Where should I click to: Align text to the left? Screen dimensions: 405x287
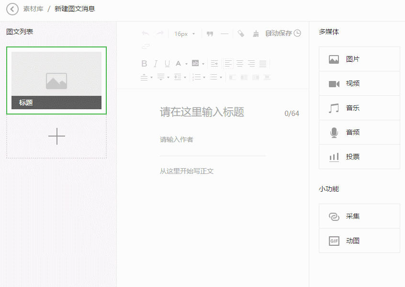pos(228,64)
